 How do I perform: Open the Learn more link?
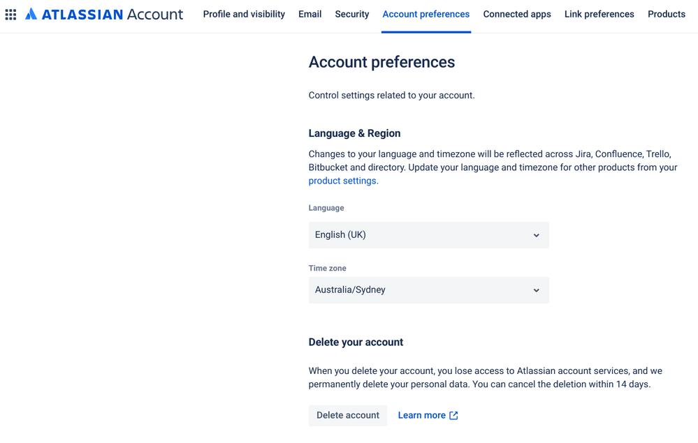tap(421, 415)
